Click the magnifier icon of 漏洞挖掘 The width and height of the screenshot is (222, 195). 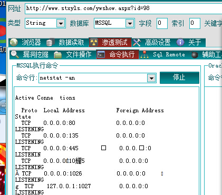pyautogui.click(x=15, y=54)
